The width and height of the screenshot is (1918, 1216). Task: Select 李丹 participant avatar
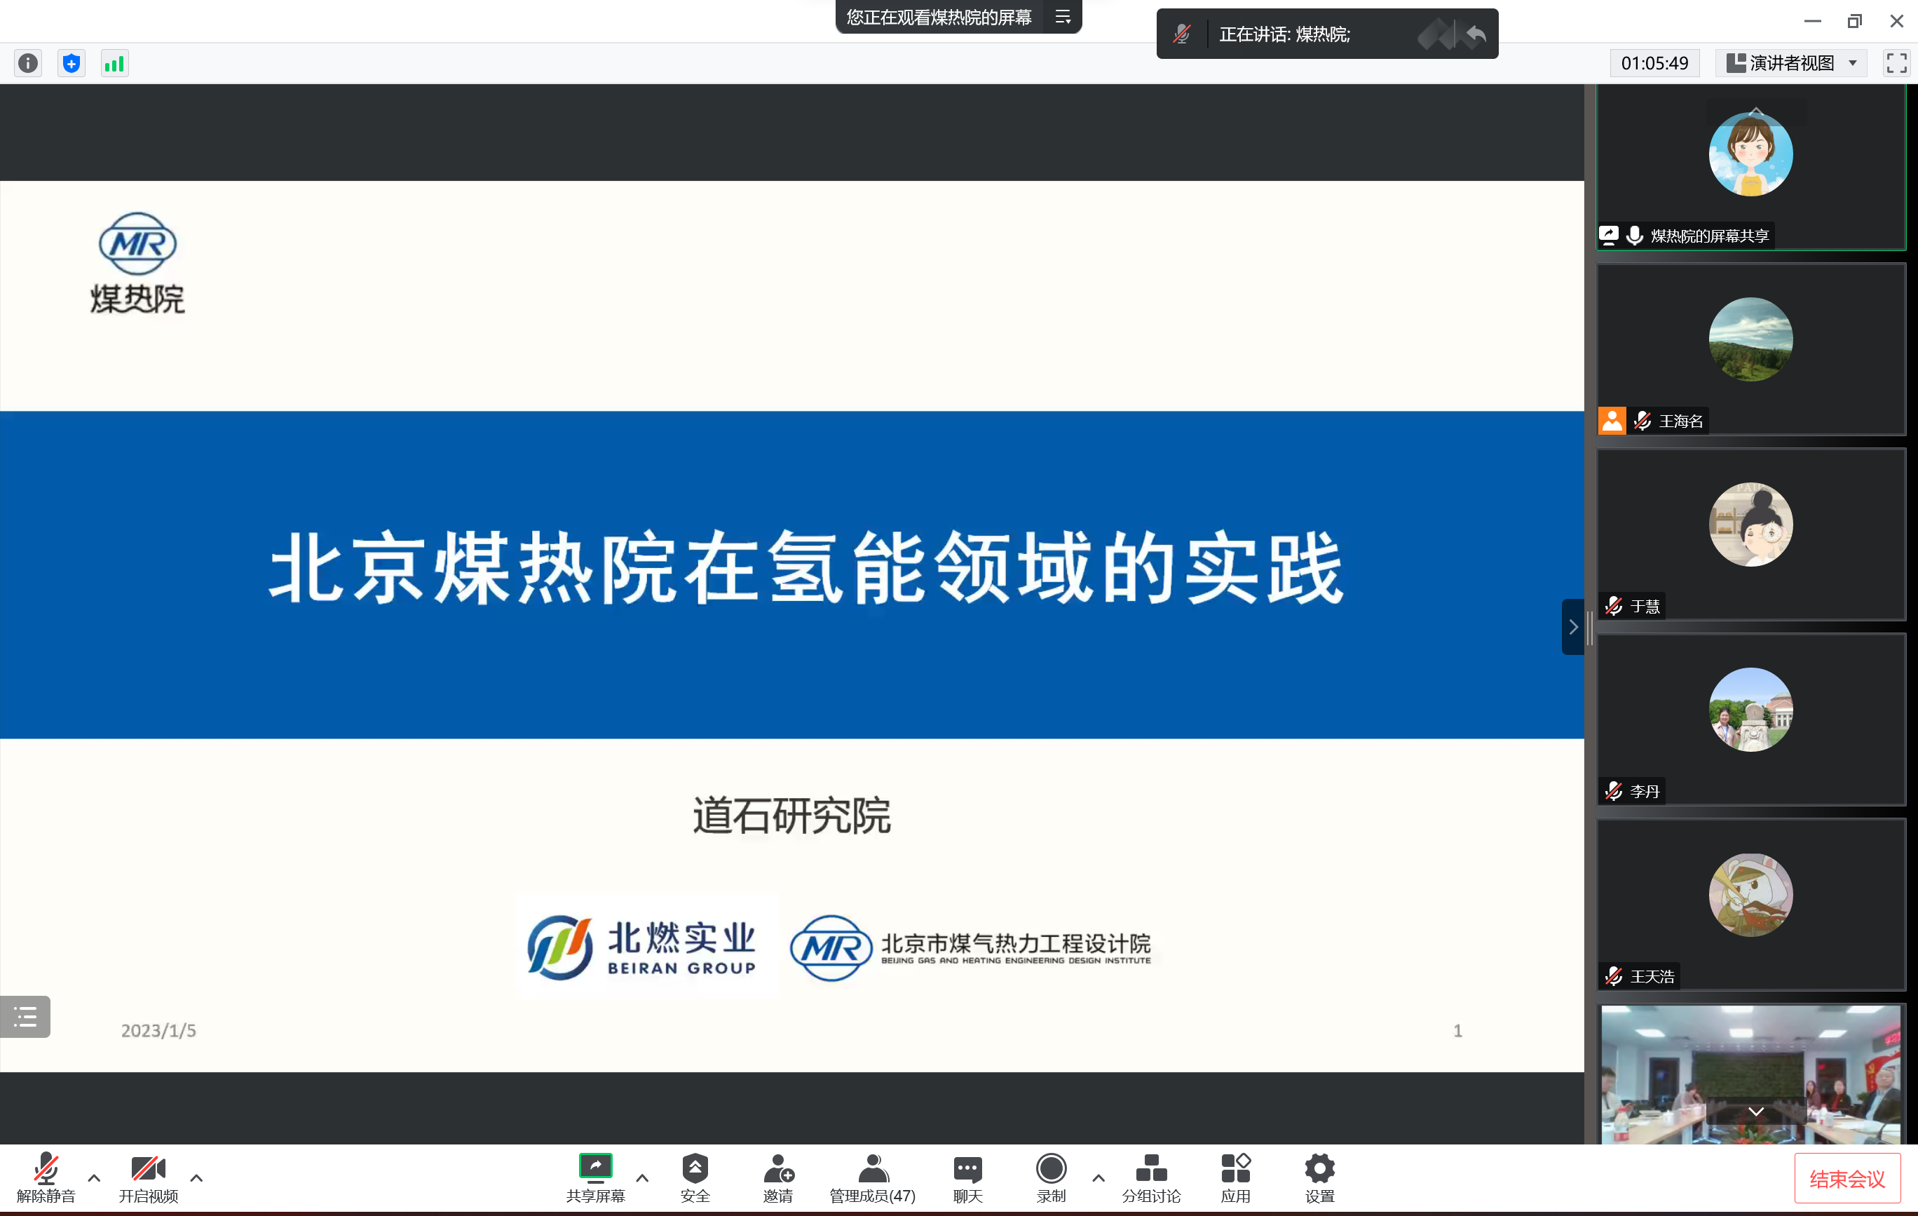pyautogui.click(x=1750, y=709)
